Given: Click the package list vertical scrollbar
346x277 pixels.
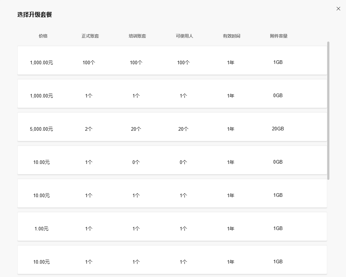Looking at the screenshot, I should [x=328, y=110].
